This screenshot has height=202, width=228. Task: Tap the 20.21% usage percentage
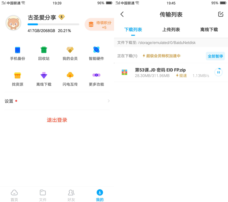tap(64, 31)
